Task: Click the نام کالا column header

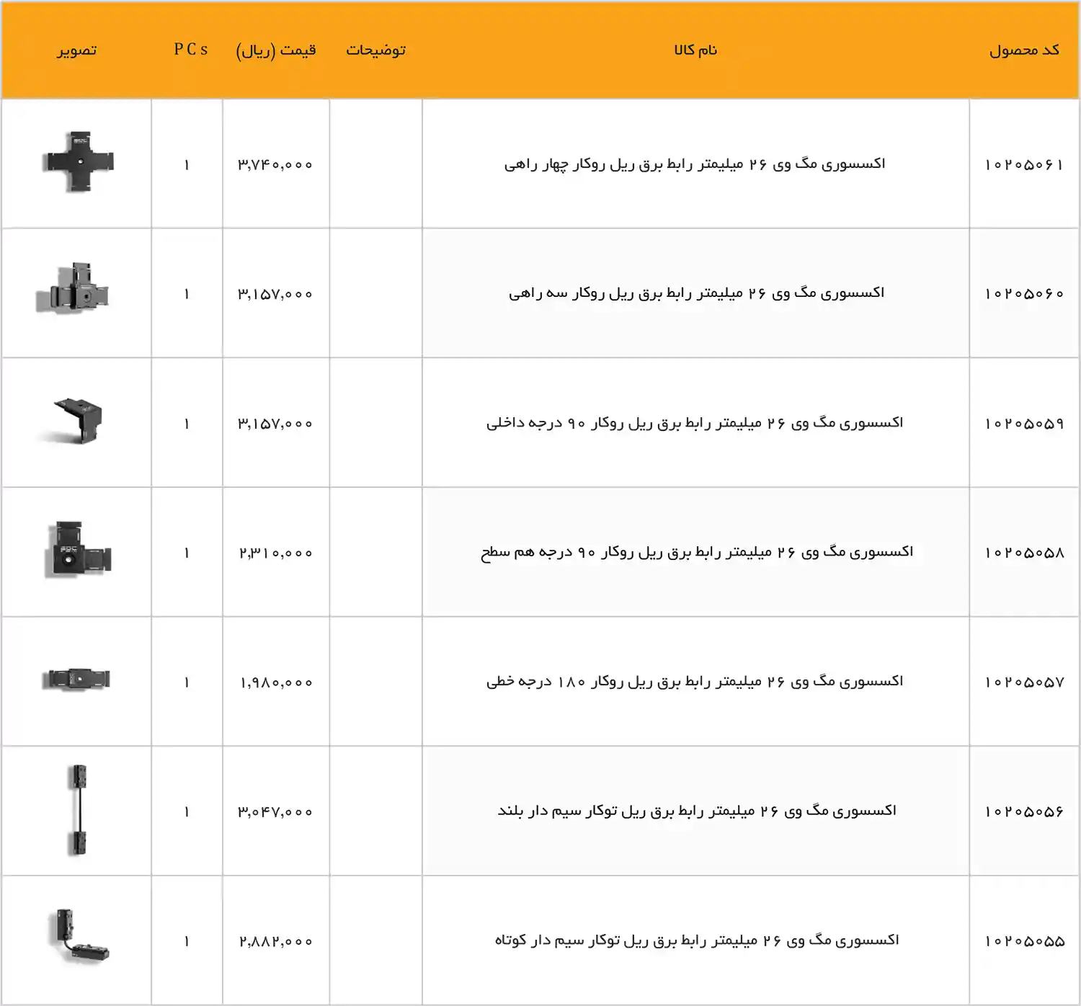Action: click(695, 50)
